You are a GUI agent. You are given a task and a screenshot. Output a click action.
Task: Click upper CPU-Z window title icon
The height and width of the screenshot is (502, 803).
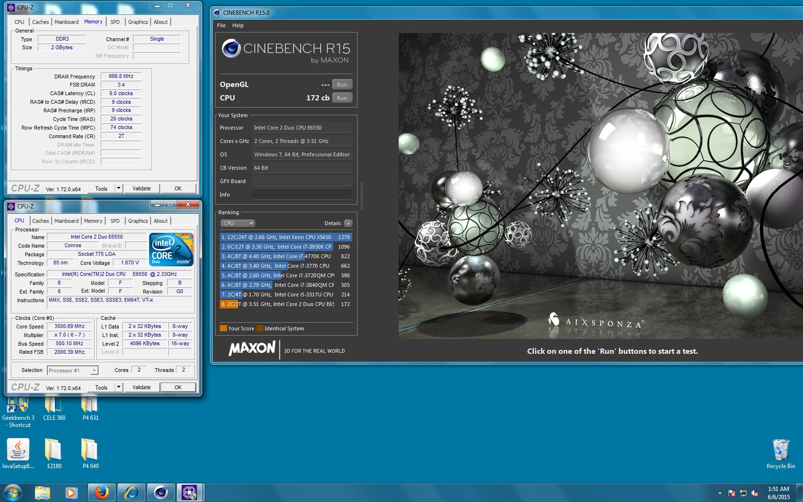click(x=11, y=8)
